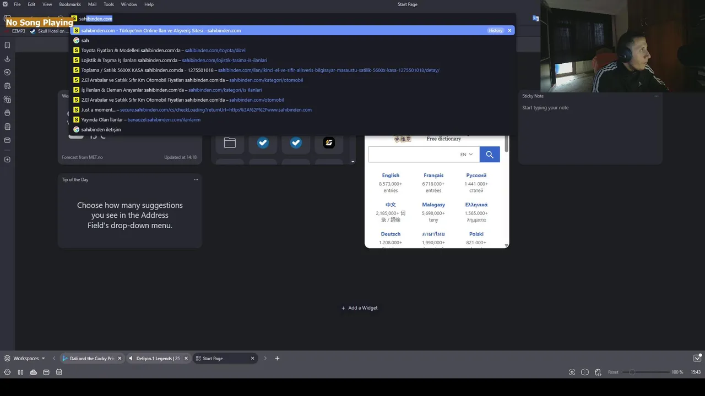Open the Edit menu
The image size is (705, 396).
[32, 4]
